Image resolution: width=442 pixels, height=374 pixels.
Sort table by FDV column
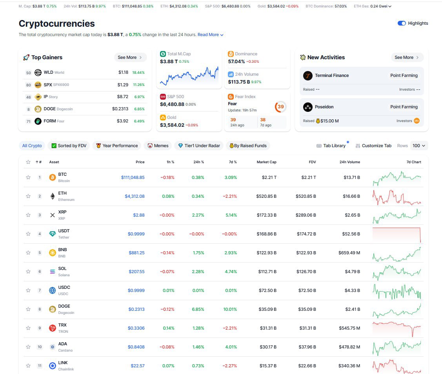point(312,162)
